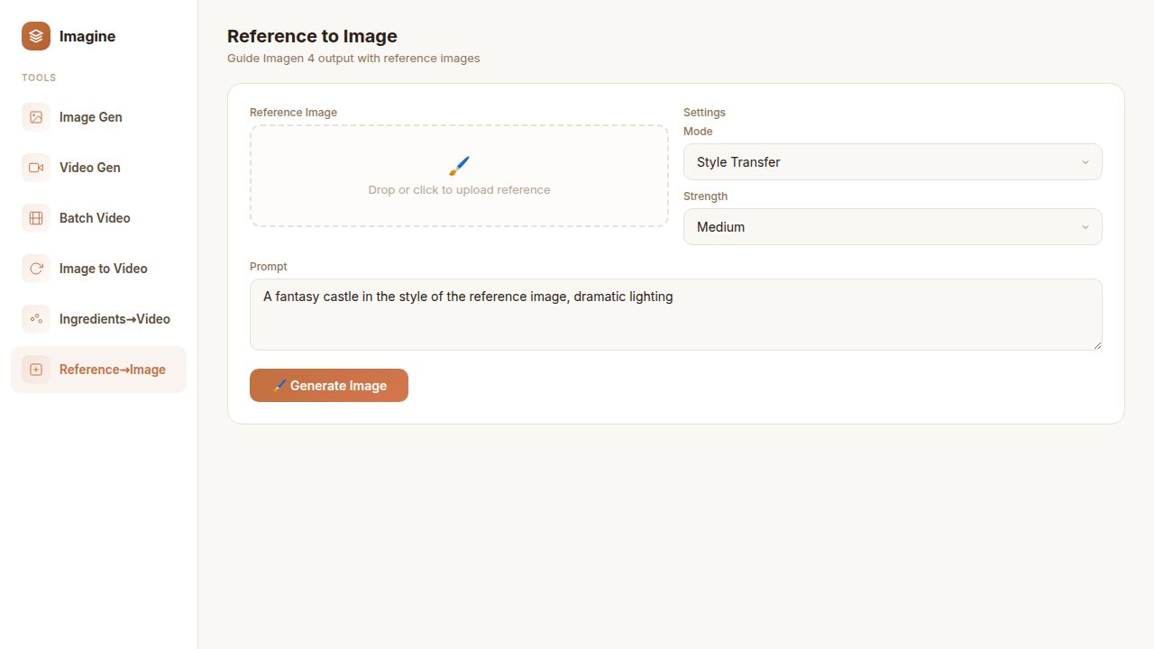Select the Image Gen tool icon
Viewport: 1154px width, 649px height.
click(35, 116)
